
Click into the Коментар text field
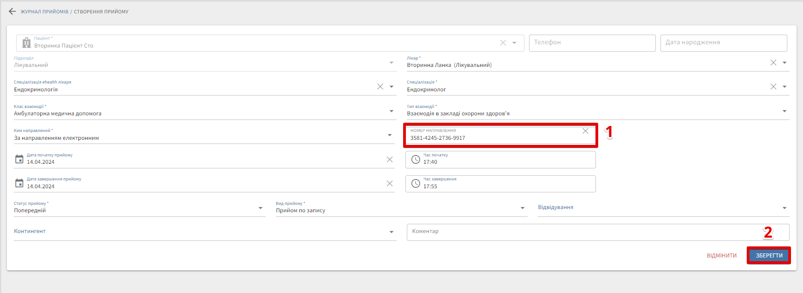[x=581, y=232]
